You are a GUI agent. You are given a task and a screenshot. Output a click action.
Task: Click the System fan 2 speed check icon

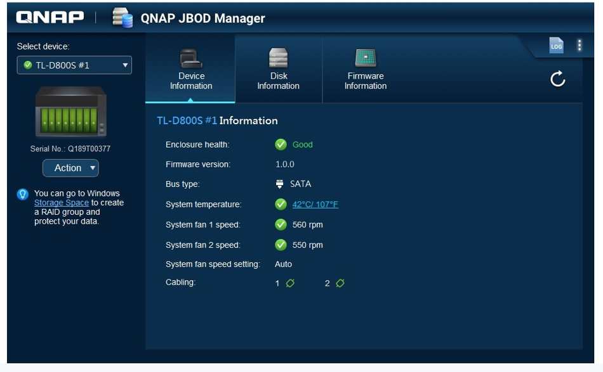pyautogui.click(x=281, y=245)
